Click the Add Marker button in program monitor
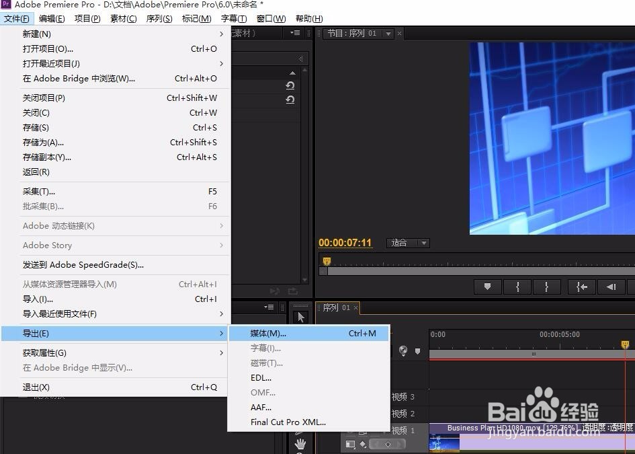Screen dimensions: 635x454 click(x=488, y=287)
